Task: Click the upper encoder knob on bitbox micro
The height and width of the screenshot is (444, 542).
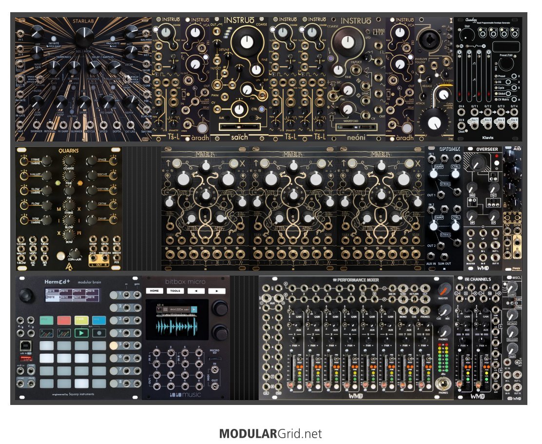Action: point(219,308)
